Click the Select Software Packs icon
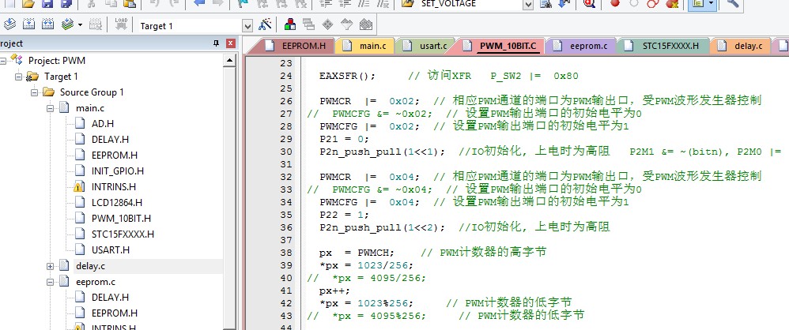This screenshot has height=330, width=789. (x=347, y=24)
